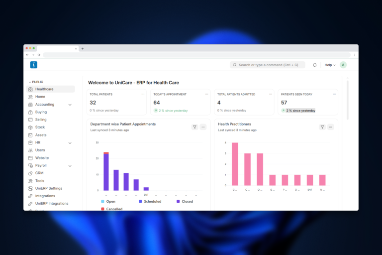Expand the Accounting sidebar section

[x=70, y=105]
